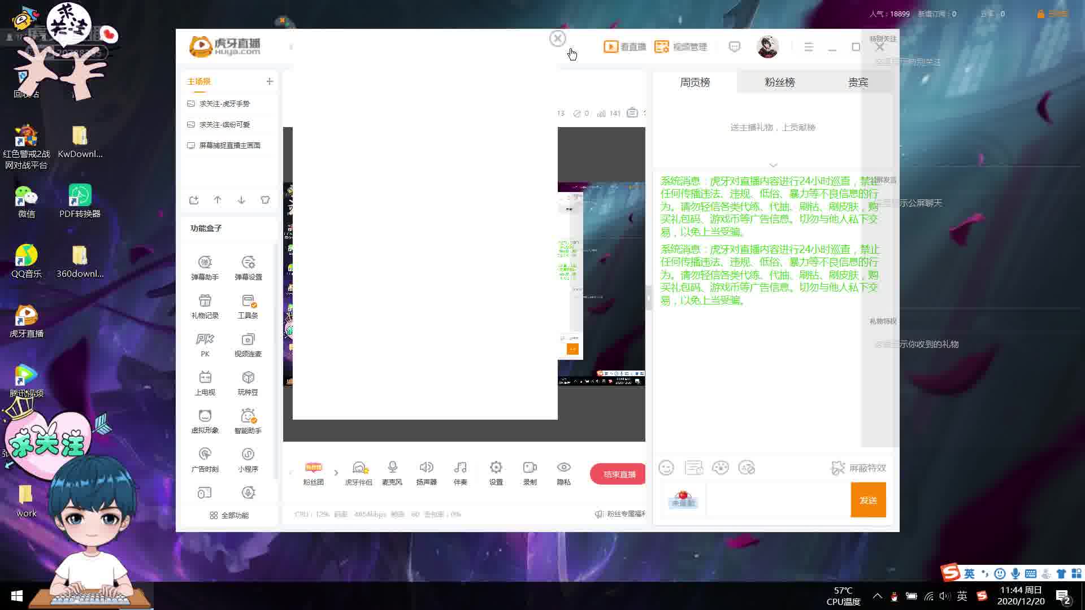Open the 粉丝团 fan club
1085x610 pixels.
click(313, 473)
